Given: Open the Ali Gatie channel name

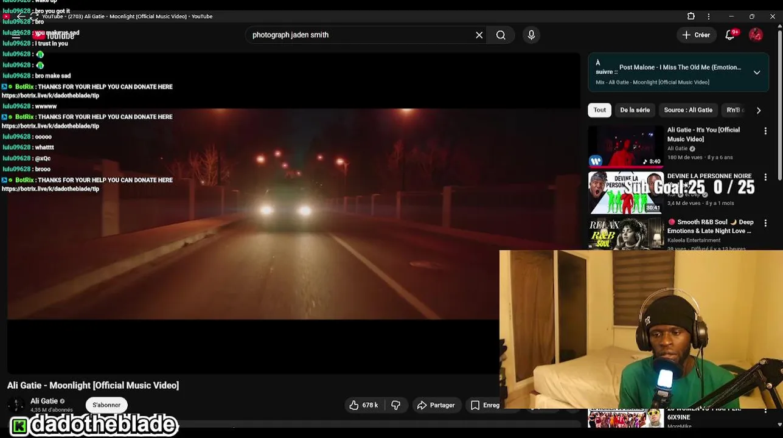Looking at the screenshot, I should [x=44, y=401].
